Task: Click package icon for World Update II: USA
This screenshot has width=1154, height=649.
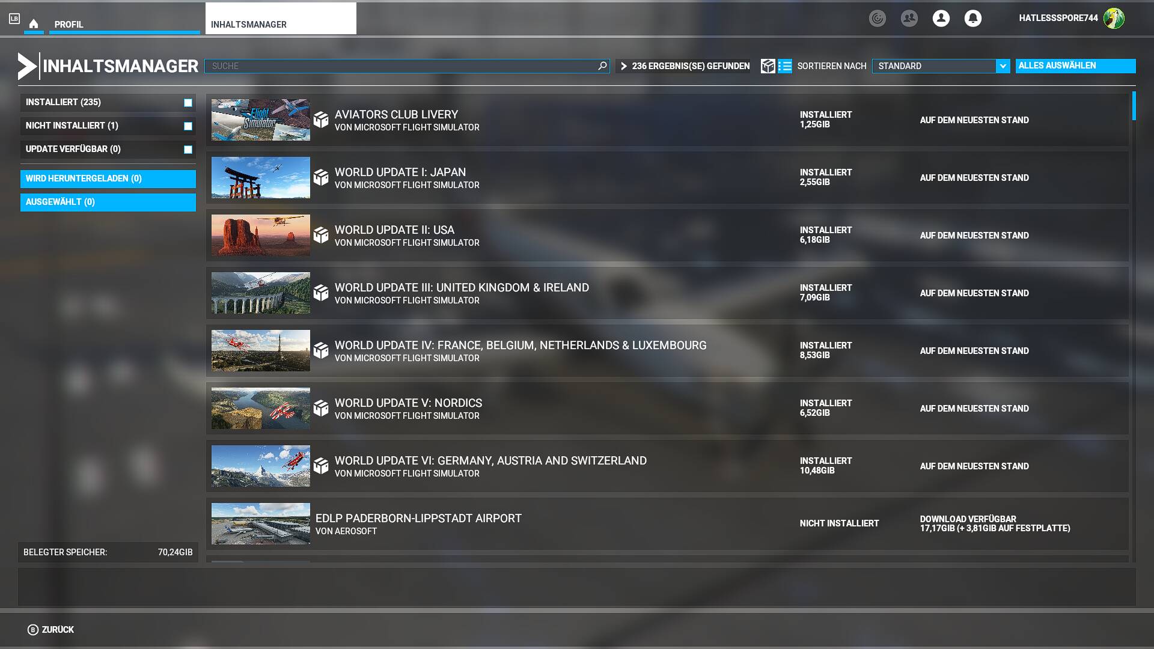Action: (x=321, y=235)
